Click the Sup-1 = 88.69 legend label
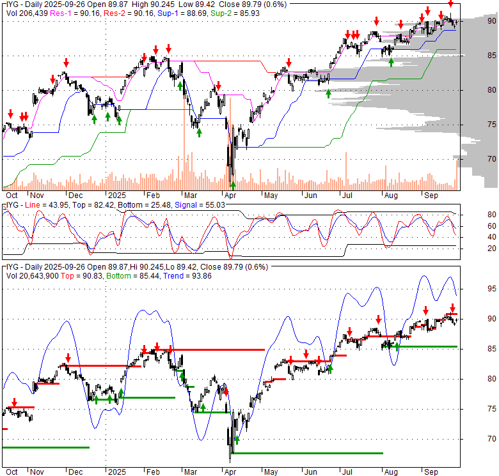This screenshot has width=499, height=476. [x=182, y=13]
